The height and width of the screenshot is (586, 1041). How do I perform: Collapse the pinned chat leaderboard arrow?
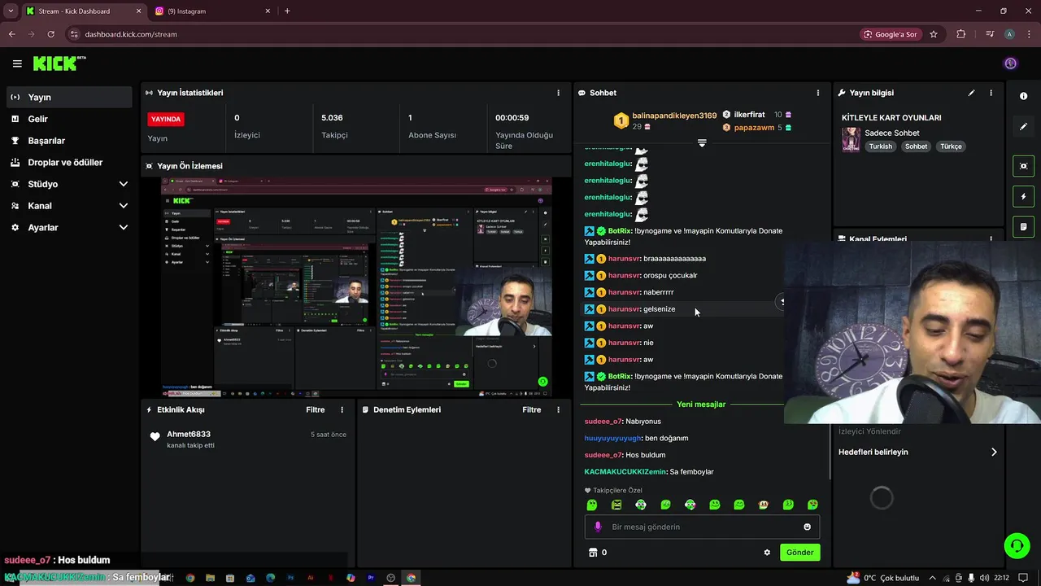point(702,143)
